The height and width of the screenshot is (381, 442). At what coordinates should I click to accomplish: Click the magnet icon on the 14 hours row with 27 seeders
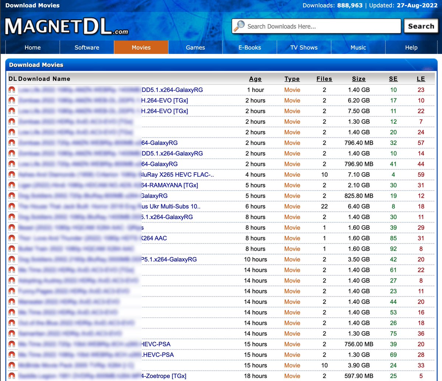(x=12, y=281)
